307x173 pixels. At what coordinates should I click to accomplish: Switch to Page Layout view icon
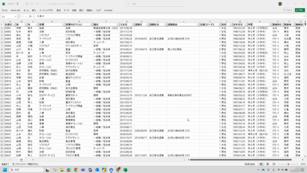pyautogui.click(x=268, y=164)
